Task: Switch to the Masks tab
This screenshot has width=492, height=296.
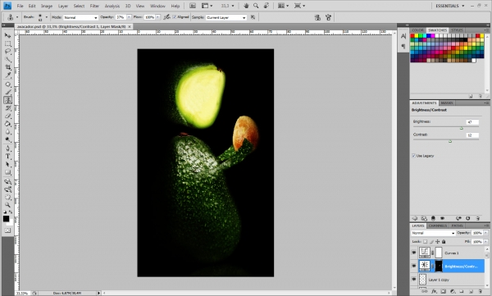Action: point(447,103)
